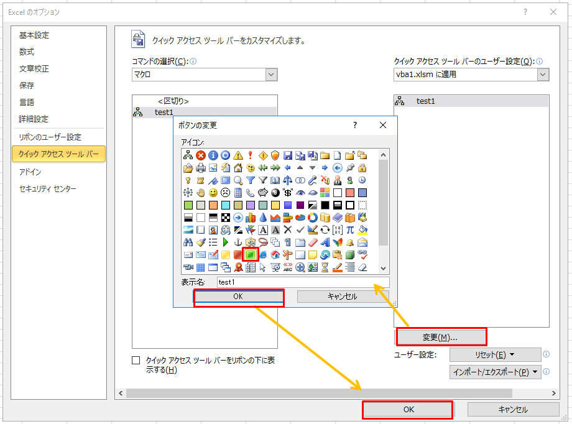The width and height of the screenshot is (572, 424).
Task: Pick the binoculars icon
Action: pyautogui.click(x=188, y=242)
